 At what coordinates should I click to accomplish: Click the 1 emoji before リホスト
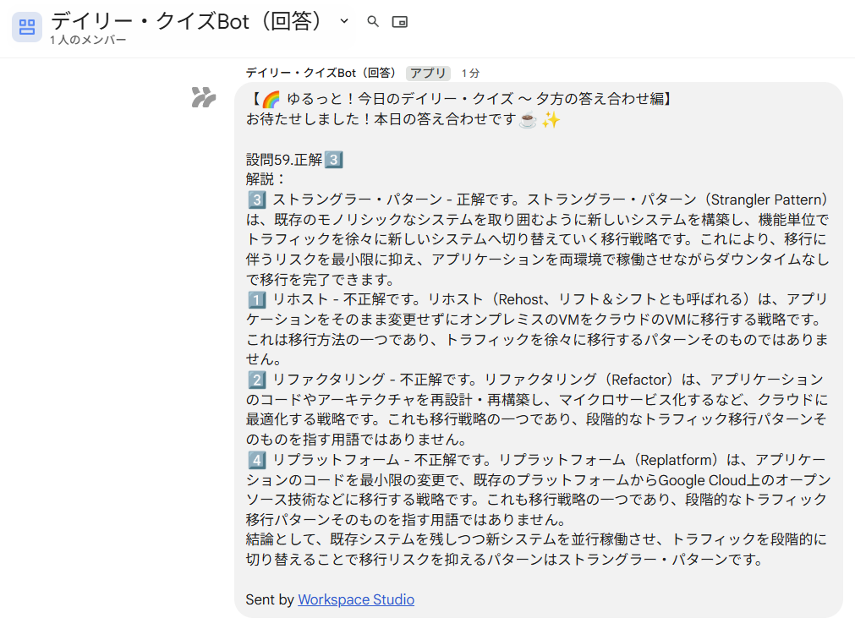click(x=257, y=300)
